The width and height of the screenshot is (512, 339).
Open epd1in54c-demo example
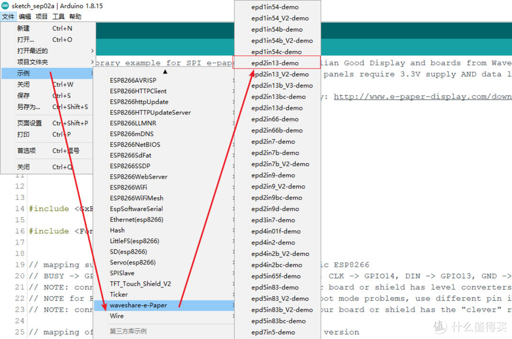277,52
